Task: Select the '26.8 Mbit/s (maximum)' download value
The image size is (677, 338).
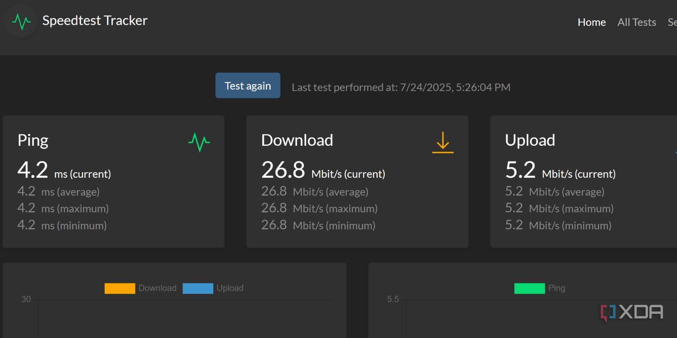Action: click(319, 208)
